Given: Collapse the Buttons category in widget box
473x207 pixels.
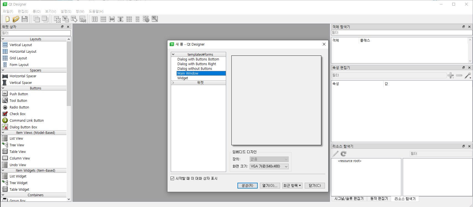Looking at the screenshot, I should [x=3, y=88].
